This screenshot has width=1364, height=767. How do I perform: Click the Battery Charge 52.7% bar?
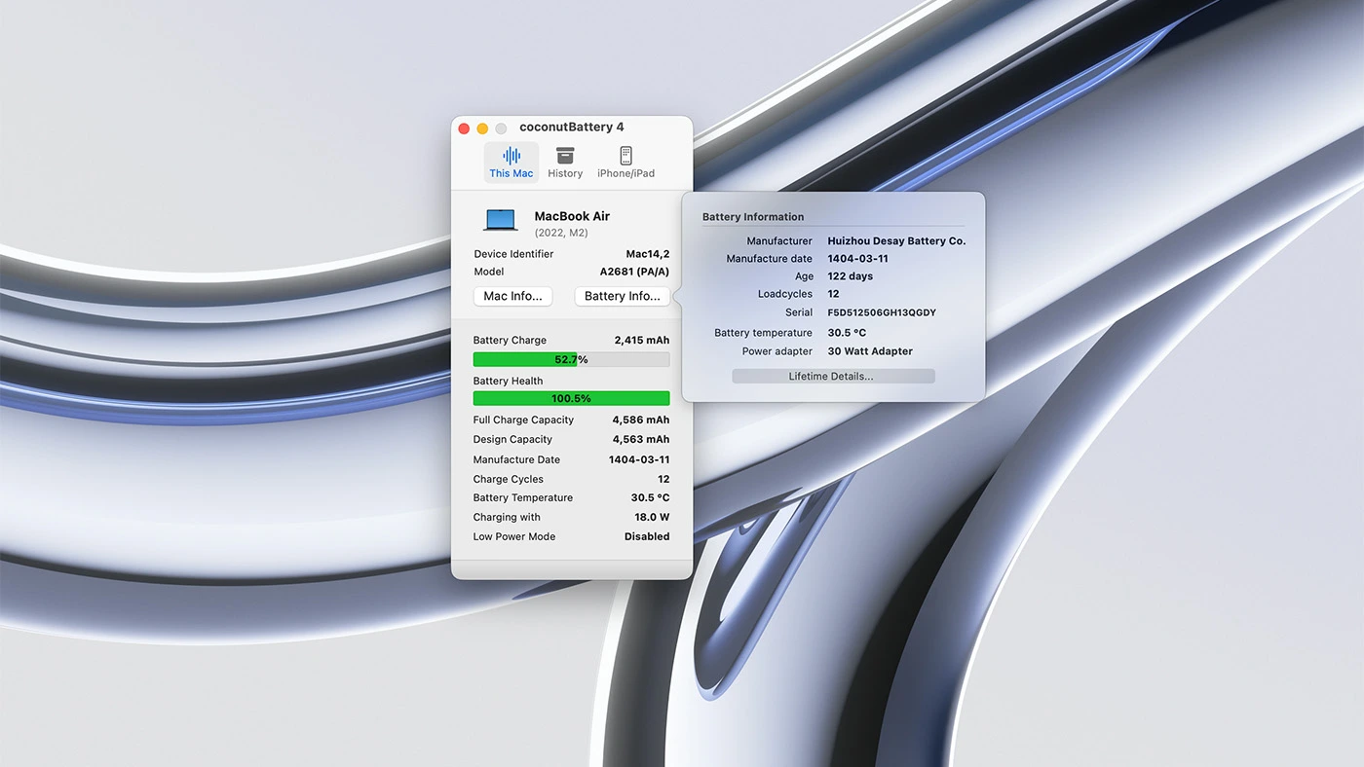coord(571,359)
